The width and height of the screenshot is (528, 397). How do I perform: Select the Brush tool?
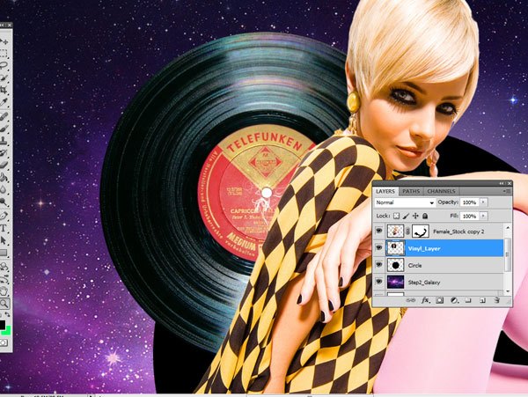4,129
